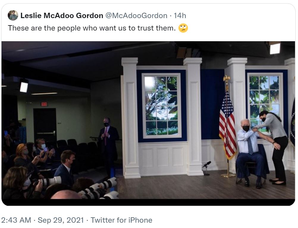The height and width of the screenshot is (228, 298).
Task: Click the face with rolling eyes emoji
Action: pyautogui.click(x=183, y=28)
